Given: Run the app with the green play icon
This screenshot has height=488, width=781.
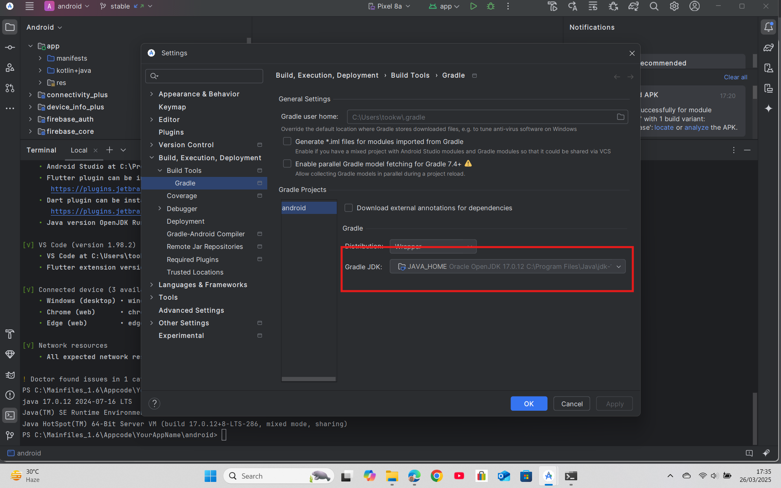Looking at the screenshot, I should pyautogui.click(x=473, y=6).
